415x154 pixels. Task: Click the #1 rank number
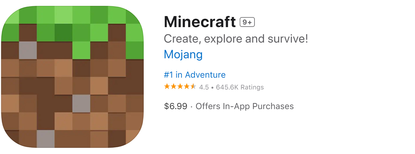click(168, 75)
